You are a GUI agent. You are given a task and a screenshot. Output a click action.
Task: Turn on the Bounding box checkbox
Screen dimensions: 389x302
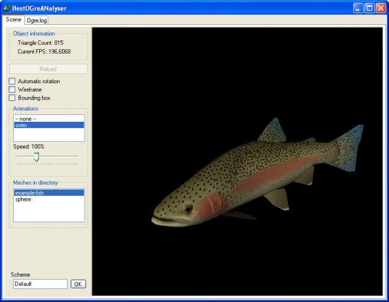coord(12,98)
